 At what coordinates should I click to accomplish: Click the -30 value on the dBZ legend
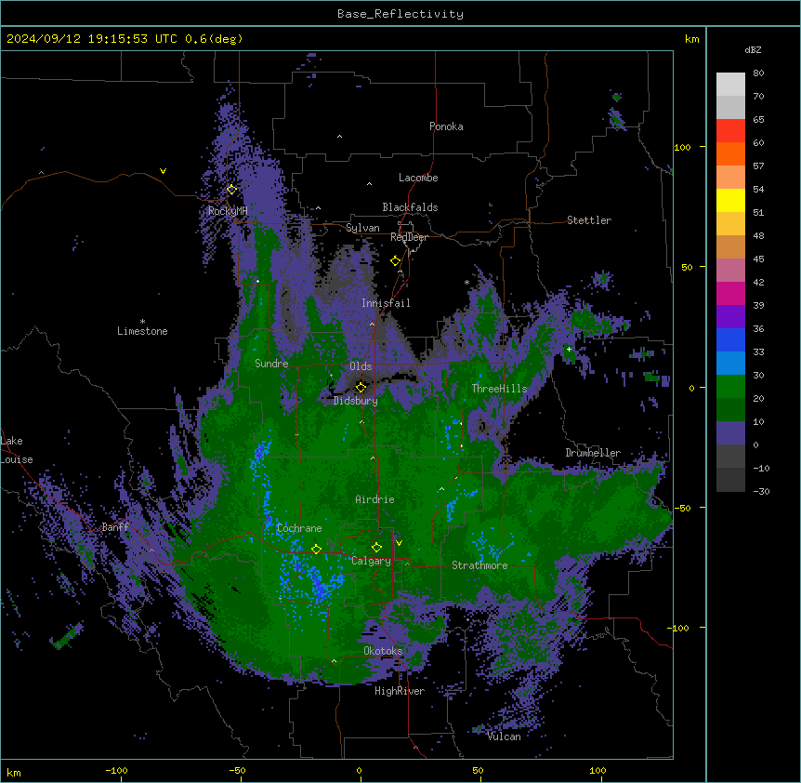point(761,491)
